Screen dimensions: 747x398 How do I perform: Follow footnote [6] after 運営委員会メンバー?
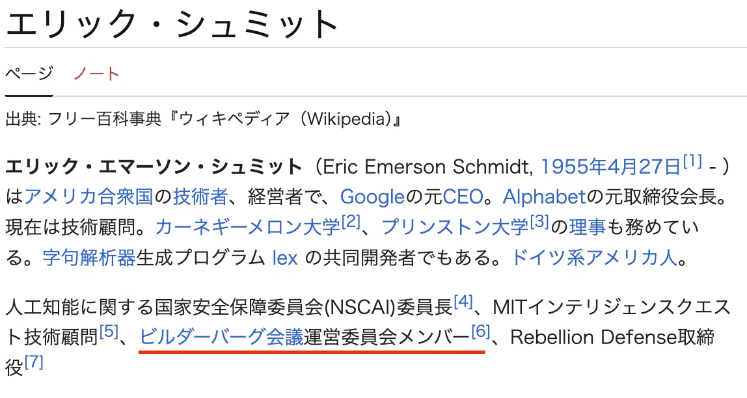(481, 332)
